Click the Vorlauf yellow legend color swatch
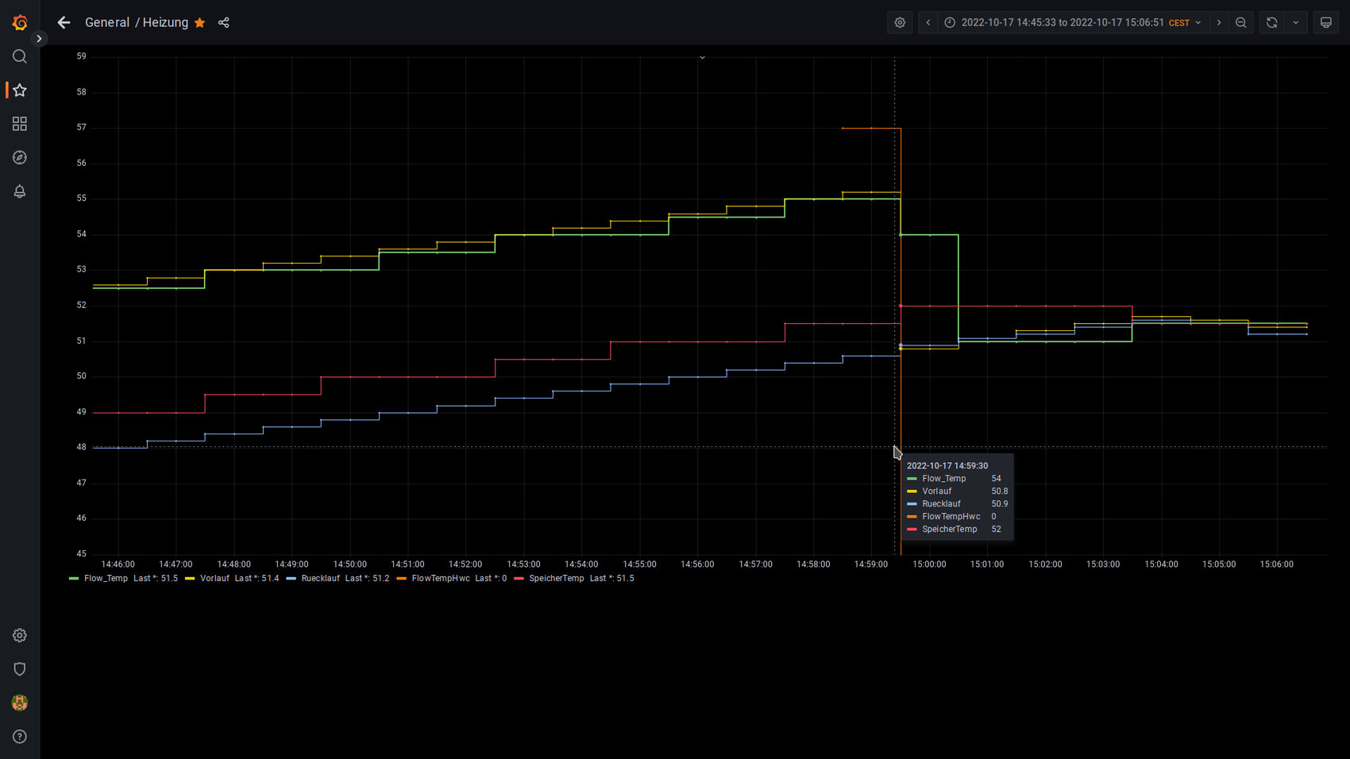Screen dimensions: 1350x759 pyautogui.click(x=190, y=579)
